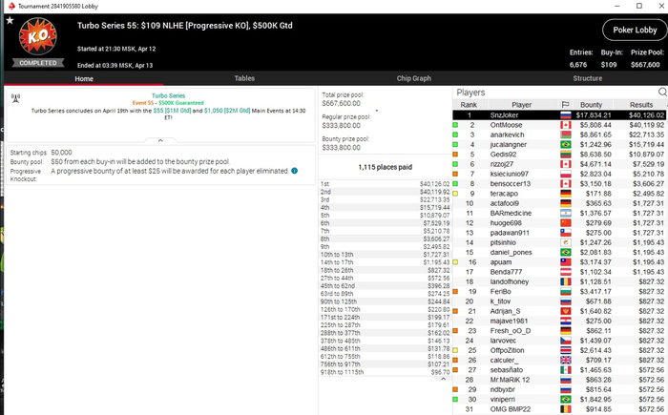The width and height of the screenshot is (668, 415).
Task: Select player OntMoose
Action: [x=506, y=125]
